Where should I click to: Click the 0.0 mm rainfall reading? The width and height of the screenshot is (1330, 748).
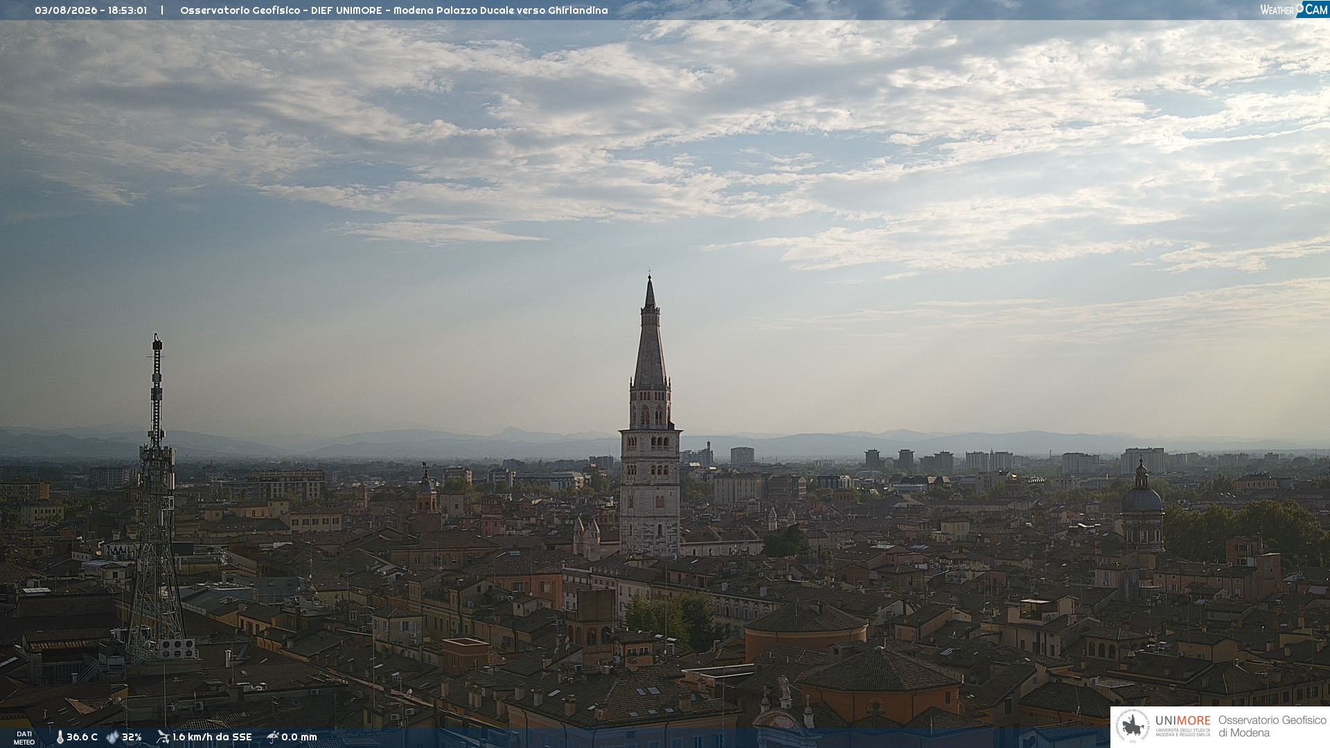pos(299,738)
